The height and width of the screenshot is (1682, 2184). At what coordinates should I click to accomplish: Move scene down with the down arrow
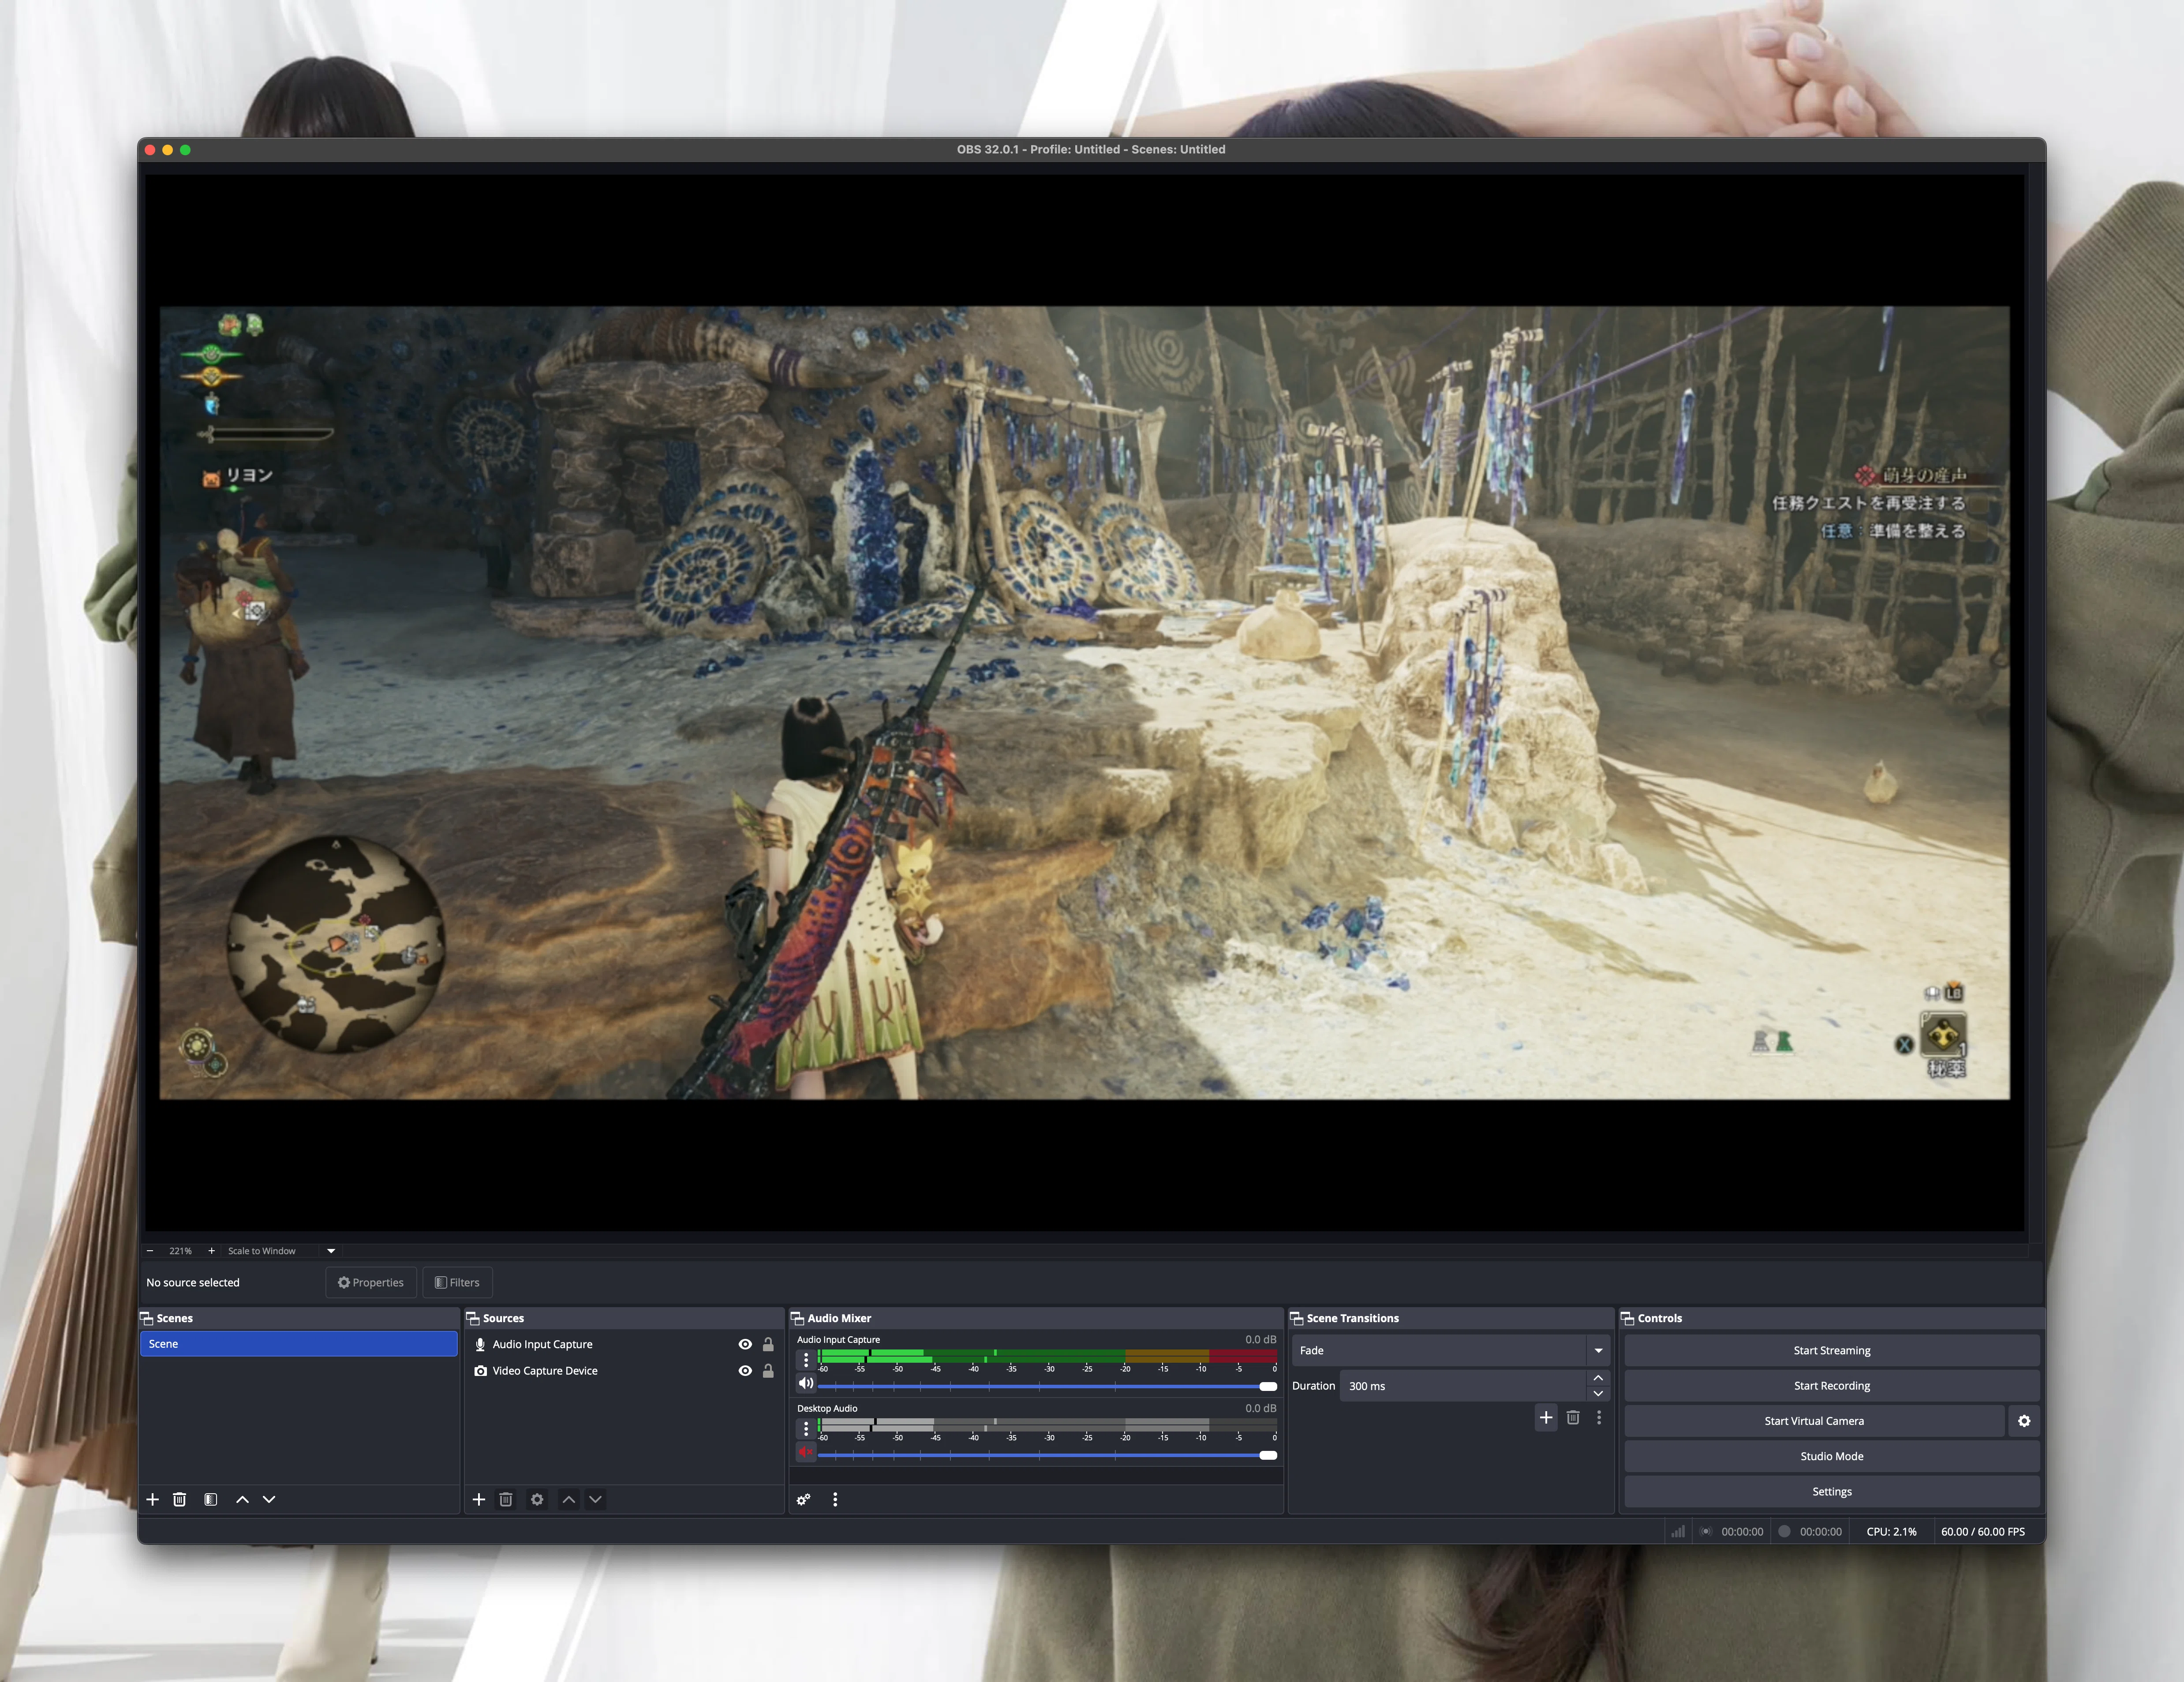269,1499
